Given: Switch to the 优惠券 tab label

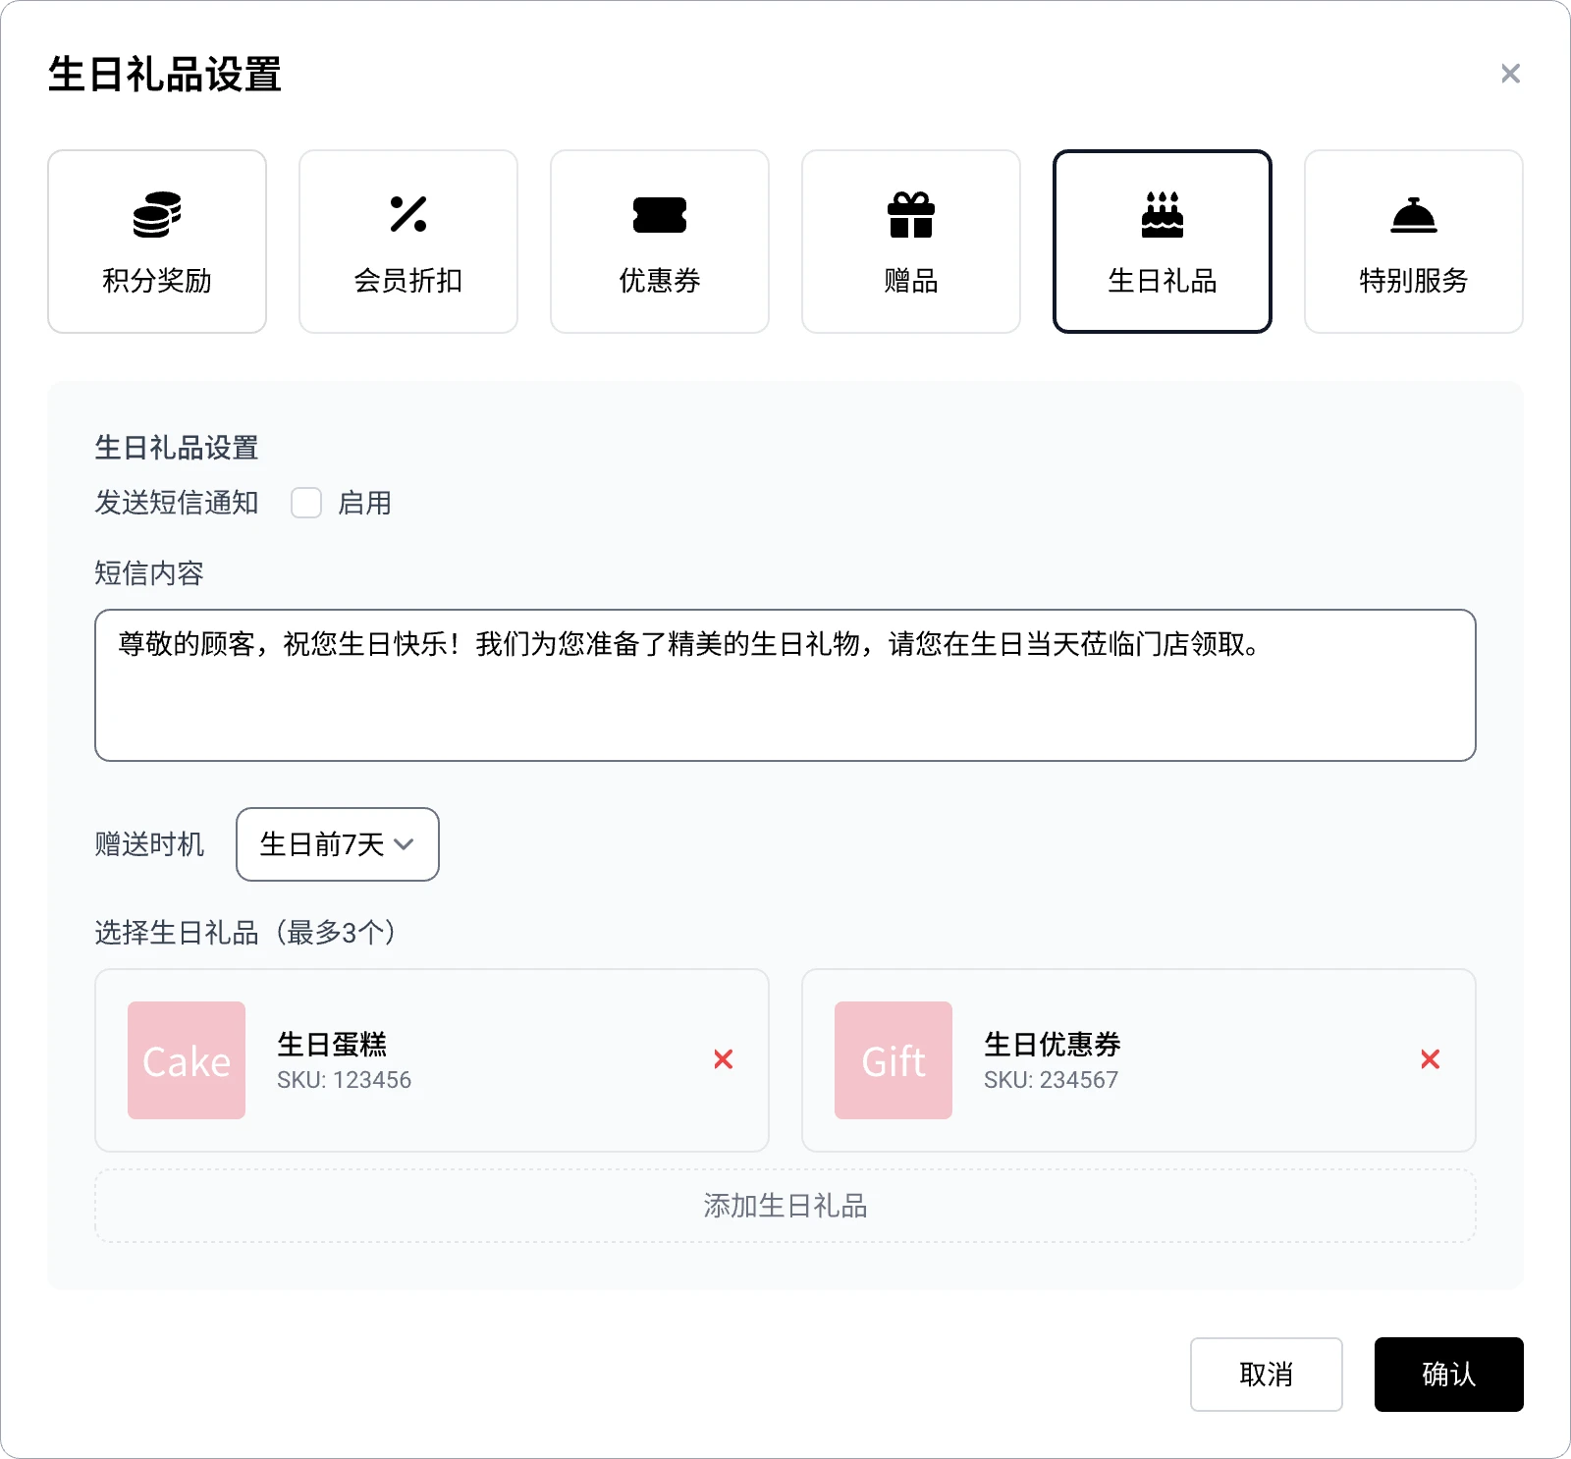Looking at the screenshot, I should click(x=660, y=281).
